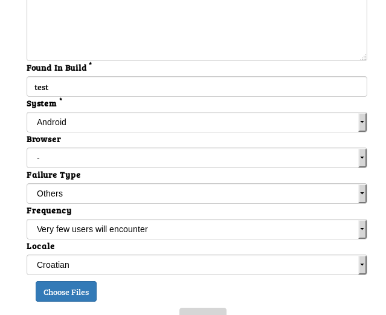Click the arrow of the Failure Type dropdown
The height and width of the screenshot is (315, 386).
[x=362, y=193]
